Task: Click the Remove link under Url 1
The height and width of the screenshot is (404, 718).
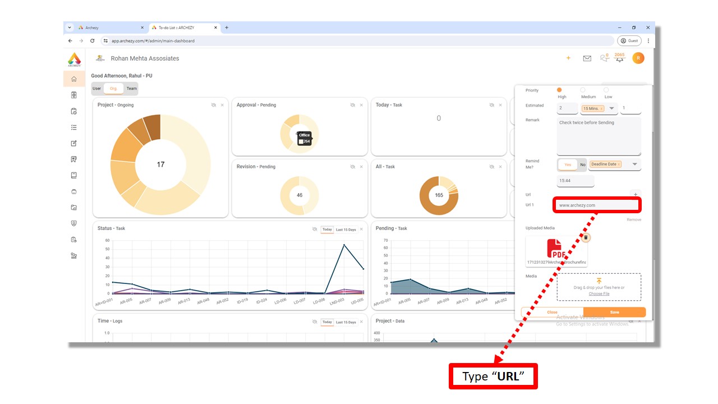Action: [x=634, y=219]
